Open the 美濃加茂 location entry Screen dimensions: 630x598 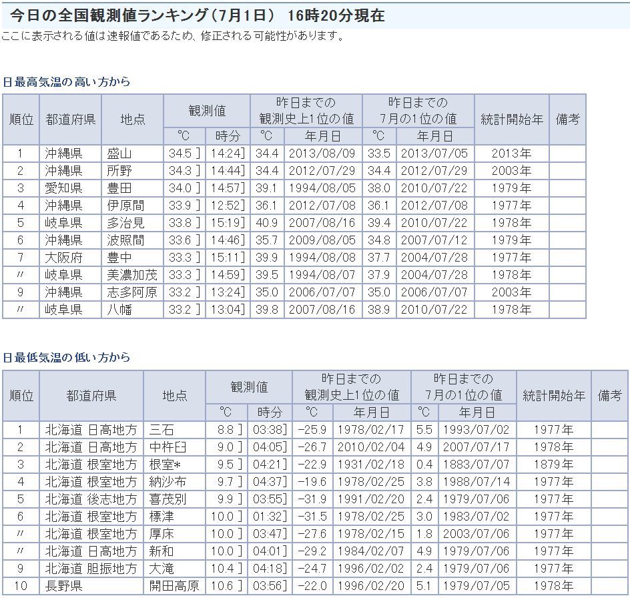tap(131, 275)
